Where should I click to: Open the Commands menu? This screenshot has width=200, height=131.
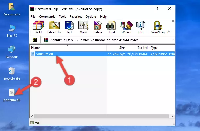pyautogui.click(x=47, y=17)
